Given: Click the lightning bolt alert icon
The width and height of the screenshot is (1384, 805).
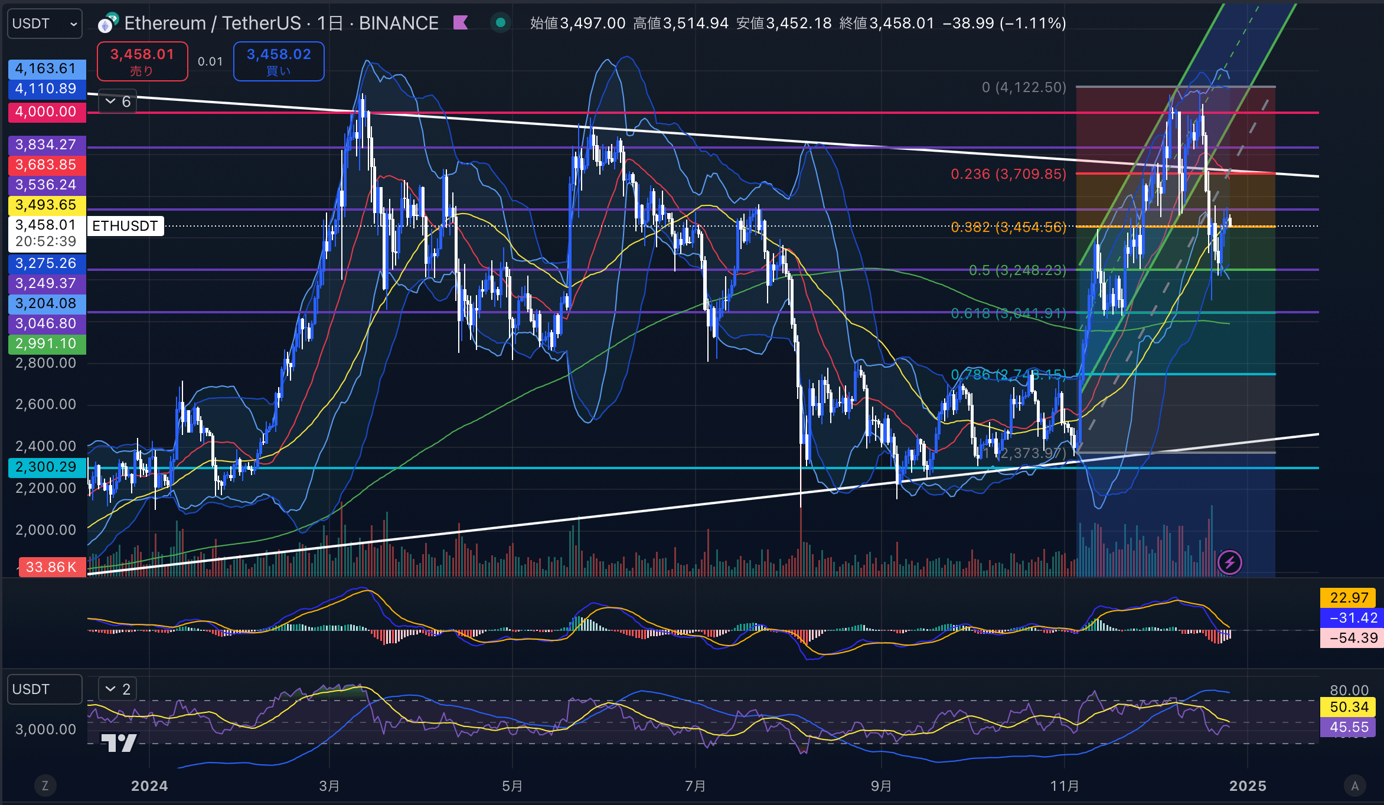Looking at the screenshot, I should click(x=1230, y=562).
